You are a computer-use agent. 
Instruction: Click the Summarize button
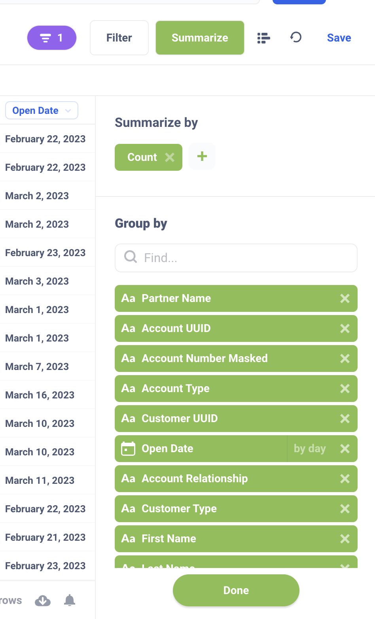[200, 38]
